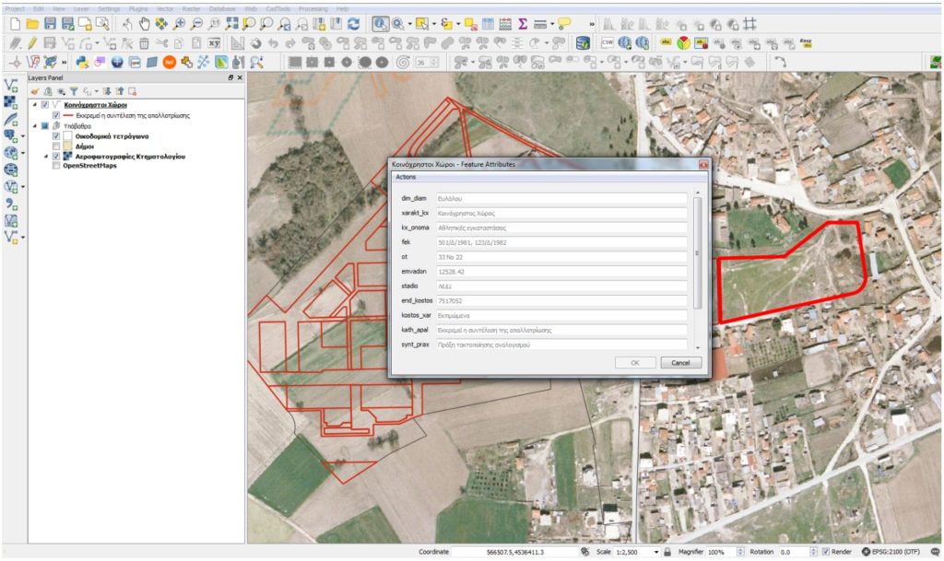The image size is (944, 561).
Task: Uncheck the Render checkbox in status bar
Action: 826,552
